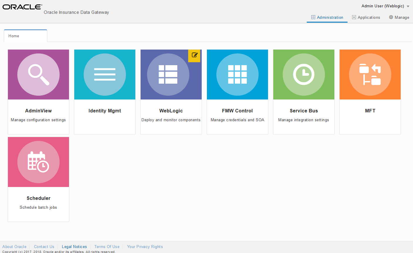This screenshot has width=413, height=253.
Task: Click the Contact Us footer link
Action: coord(44,247)
